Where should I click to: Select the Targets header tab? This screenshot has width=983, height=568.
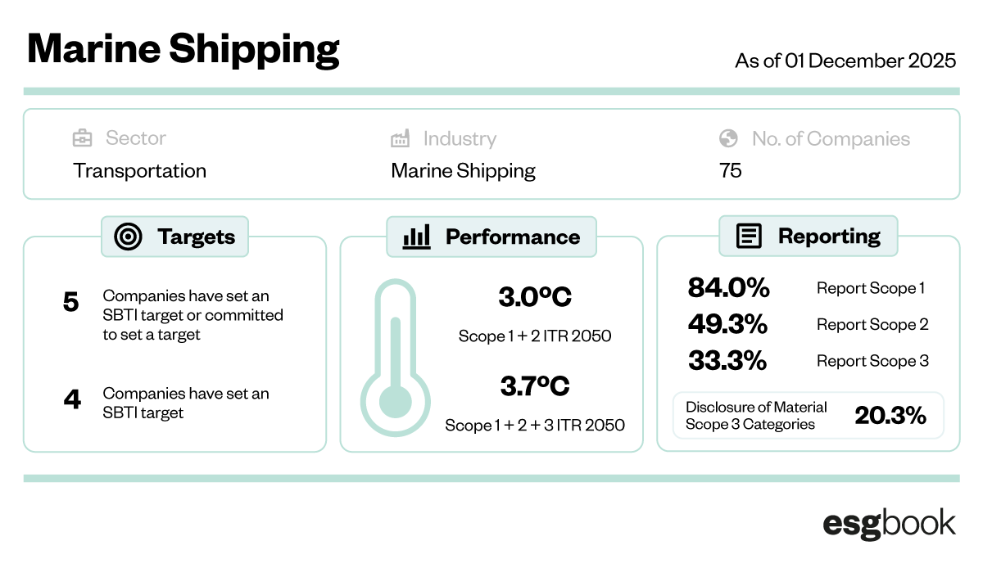click(174, 237)
